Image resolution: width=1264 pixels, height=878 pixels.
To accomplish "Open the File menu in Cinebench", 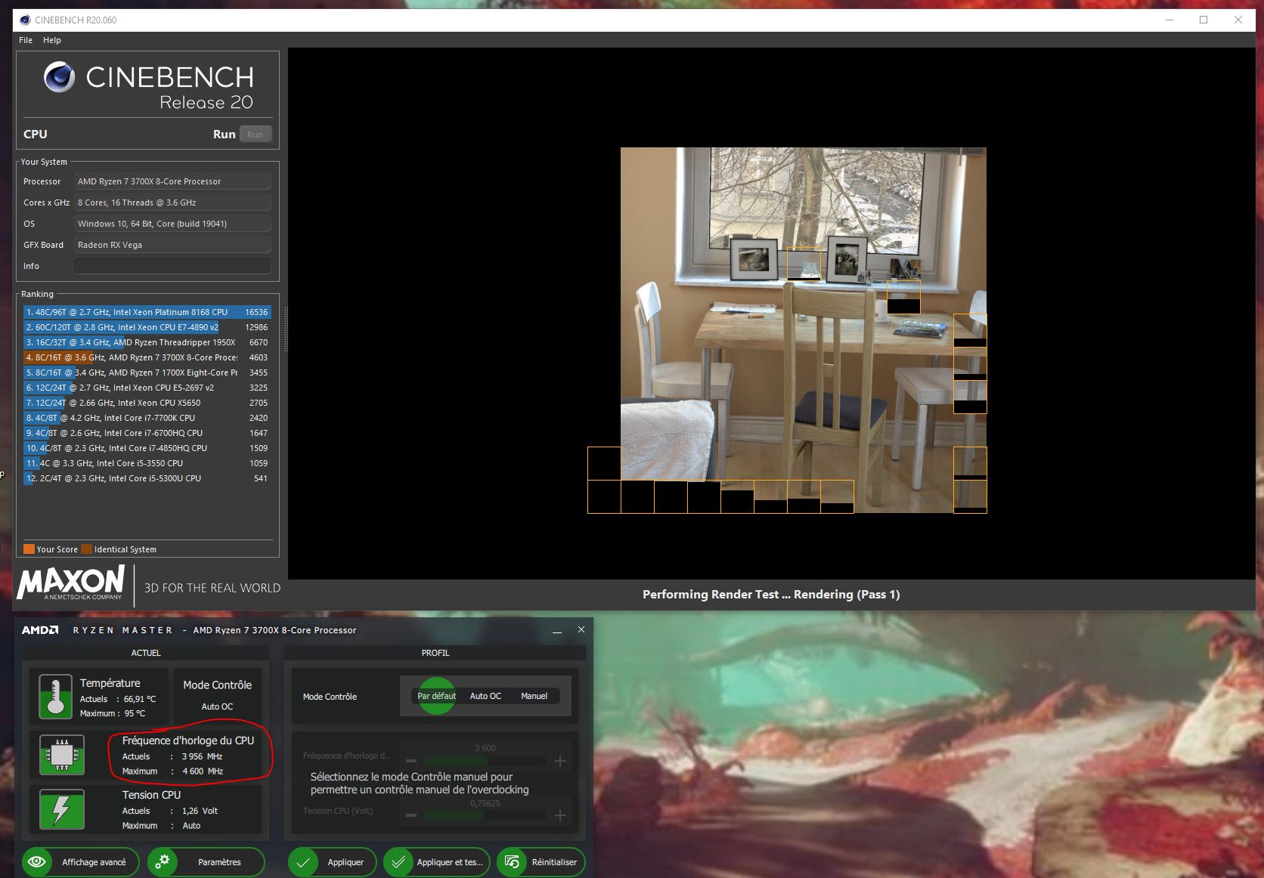I will pos(26,40).
